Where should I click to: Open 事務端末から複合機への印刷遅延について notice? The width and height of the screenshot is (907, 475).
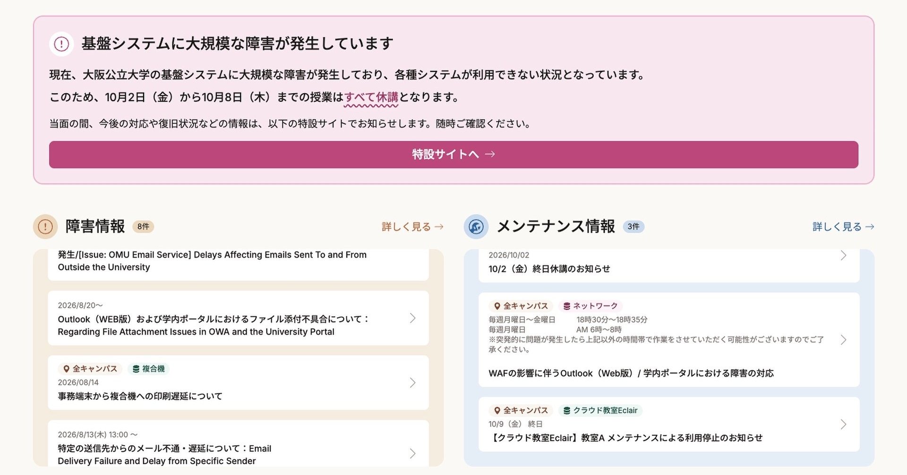pos(238,382)
